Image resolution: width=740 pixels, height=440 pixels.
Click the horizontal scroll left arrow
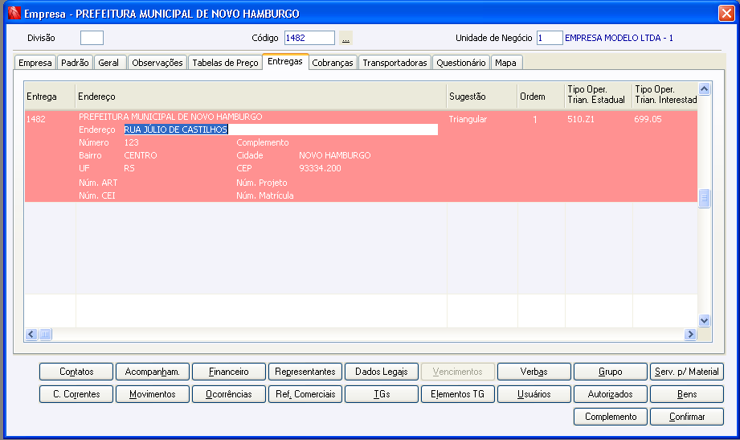(31, 334)
